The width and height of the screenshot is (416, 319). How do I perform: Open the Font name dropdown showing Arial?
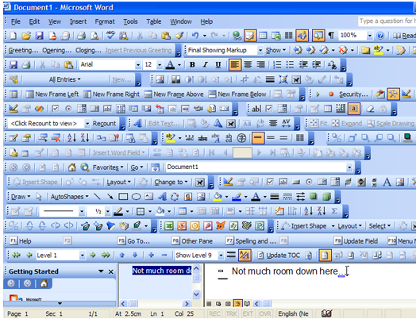[x=137, y=65]
